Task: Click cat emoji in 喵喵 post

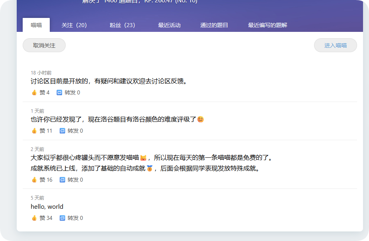Action: click(x=143, y=158)
